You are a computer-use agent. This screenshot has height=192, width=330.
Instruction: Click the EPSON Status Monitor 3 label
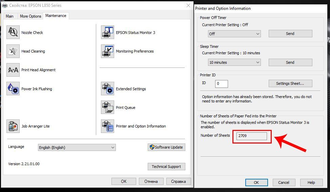(136, 33)
